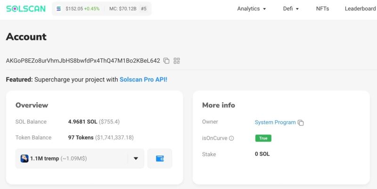Follow the Solscan Pro API link

point(143,80)
